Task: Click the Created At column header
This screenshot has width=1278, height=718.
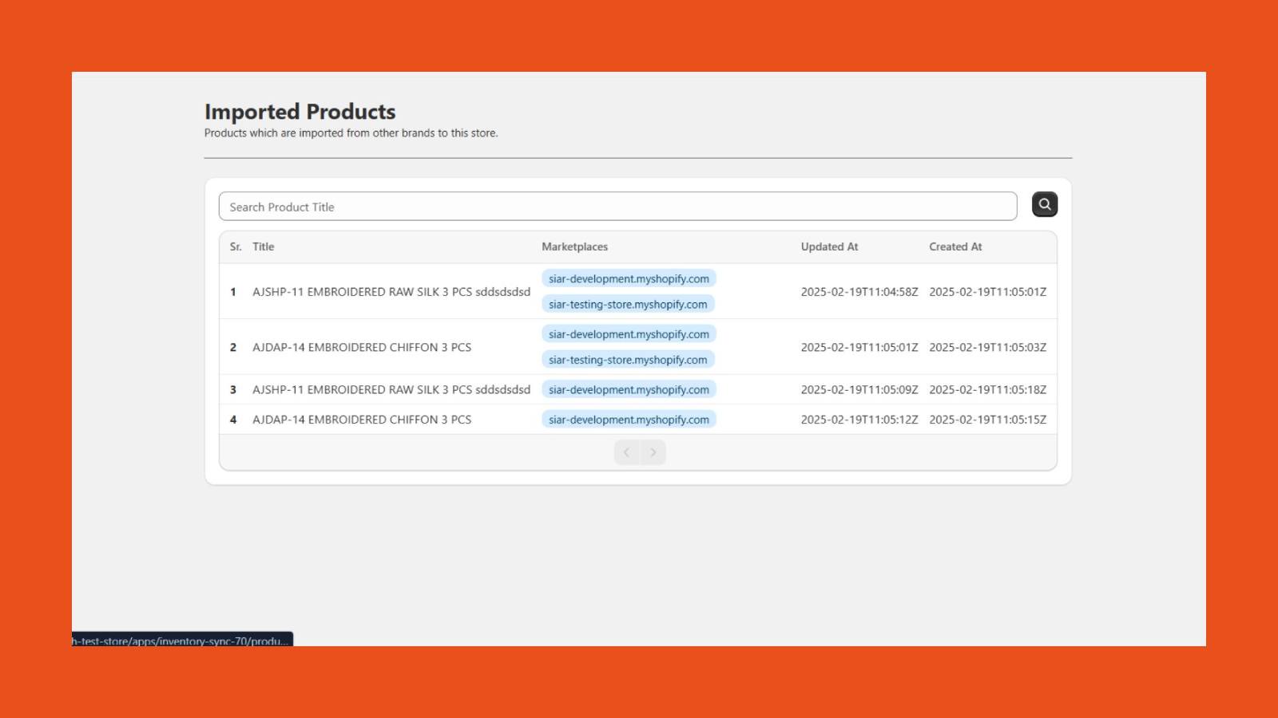Action: click(x=956, y=247)
